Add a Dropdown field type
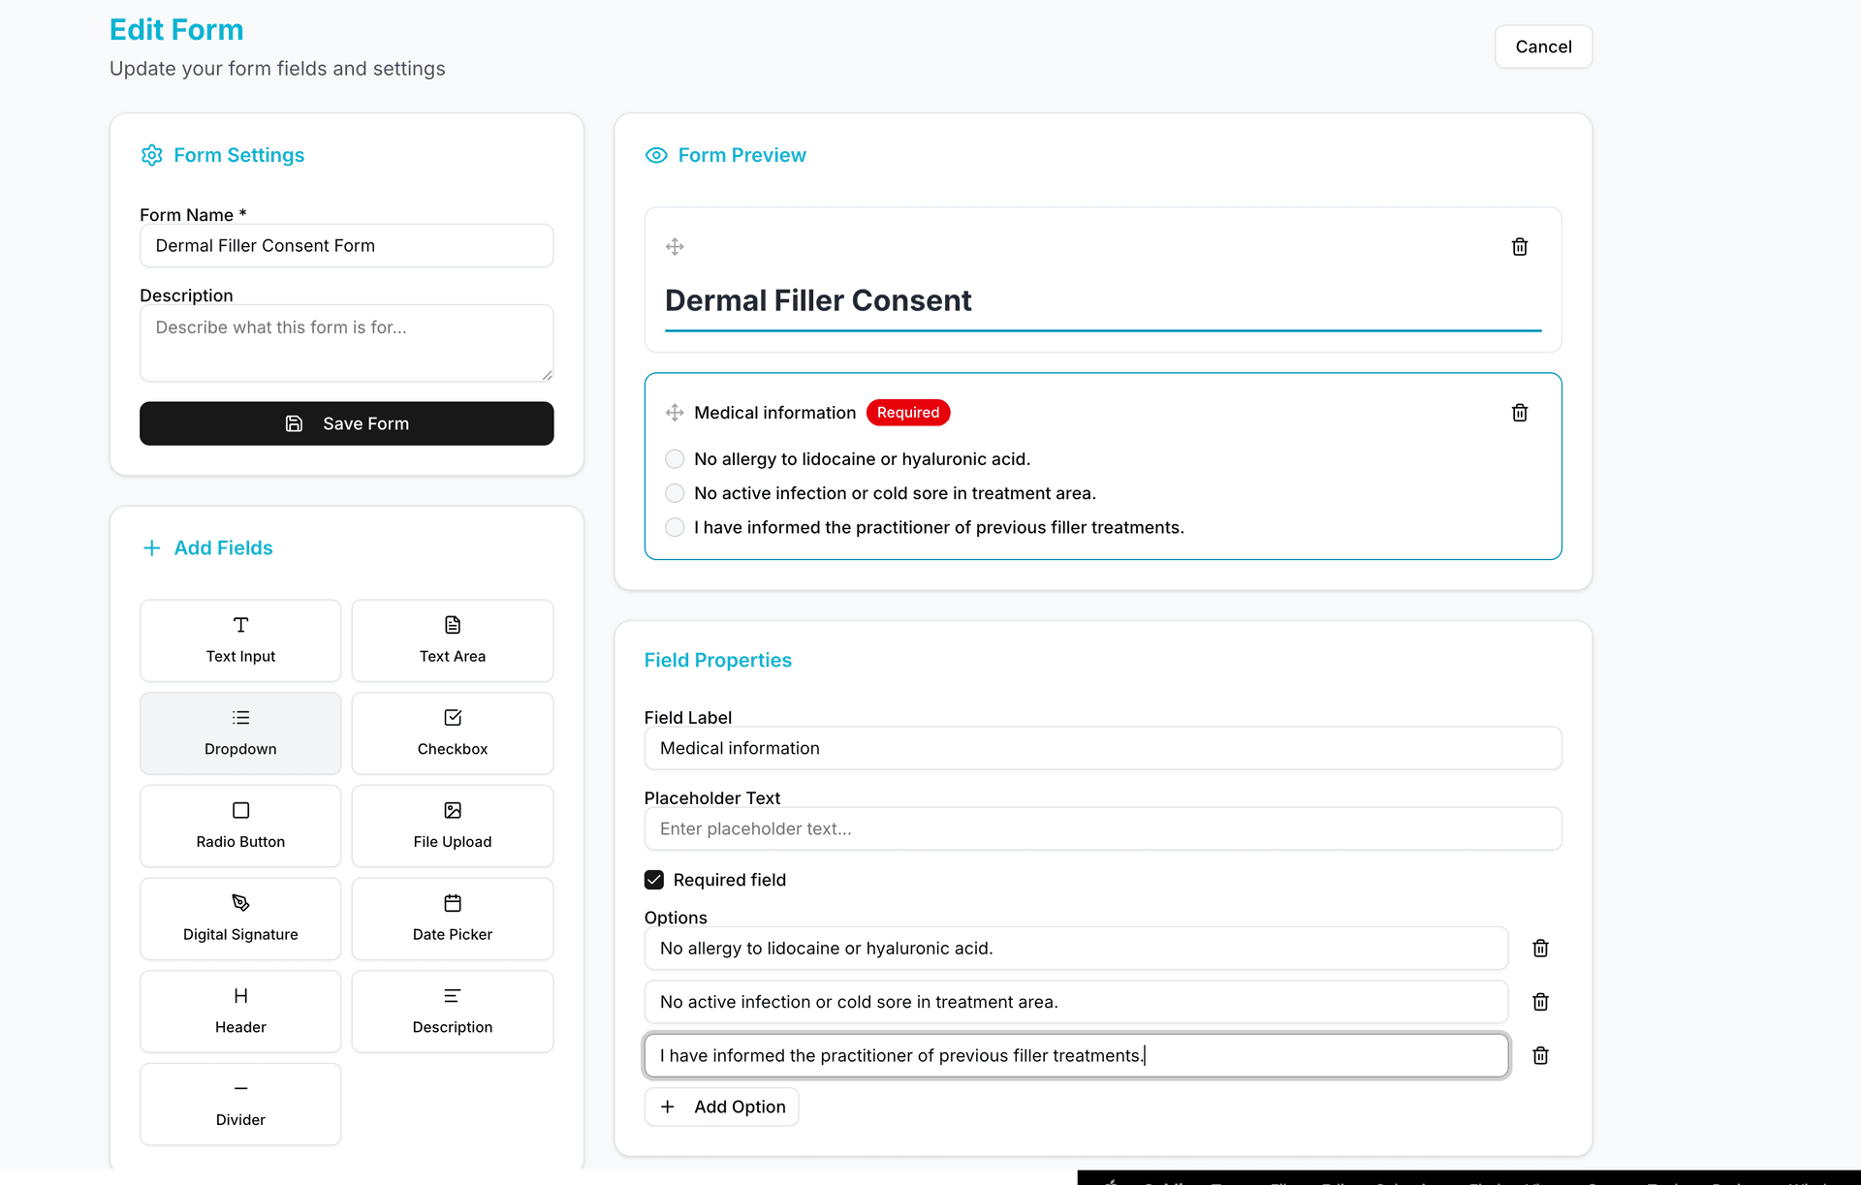Image resolution: width=1861 pixels, height=1185 pixels. coord(239,733)
